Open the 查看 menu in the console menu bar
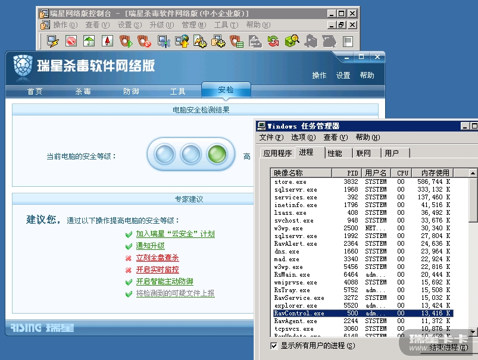Image resolution: width=478 pixels, height=360 pixels. pos(97,25)
